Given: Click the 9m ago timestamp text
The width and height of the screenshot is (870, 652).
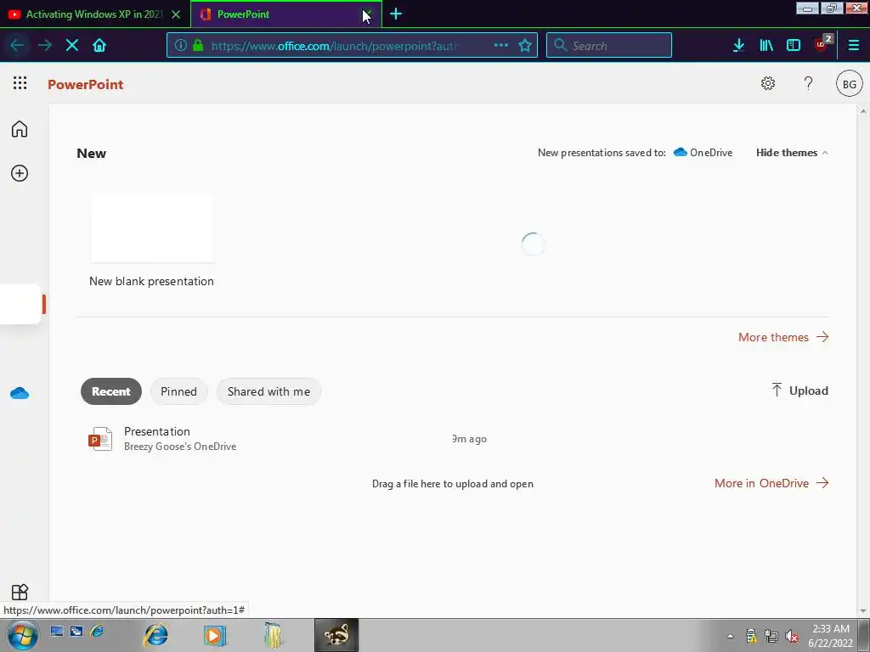Looking at the screenshot, I should [x=469, y=439].
